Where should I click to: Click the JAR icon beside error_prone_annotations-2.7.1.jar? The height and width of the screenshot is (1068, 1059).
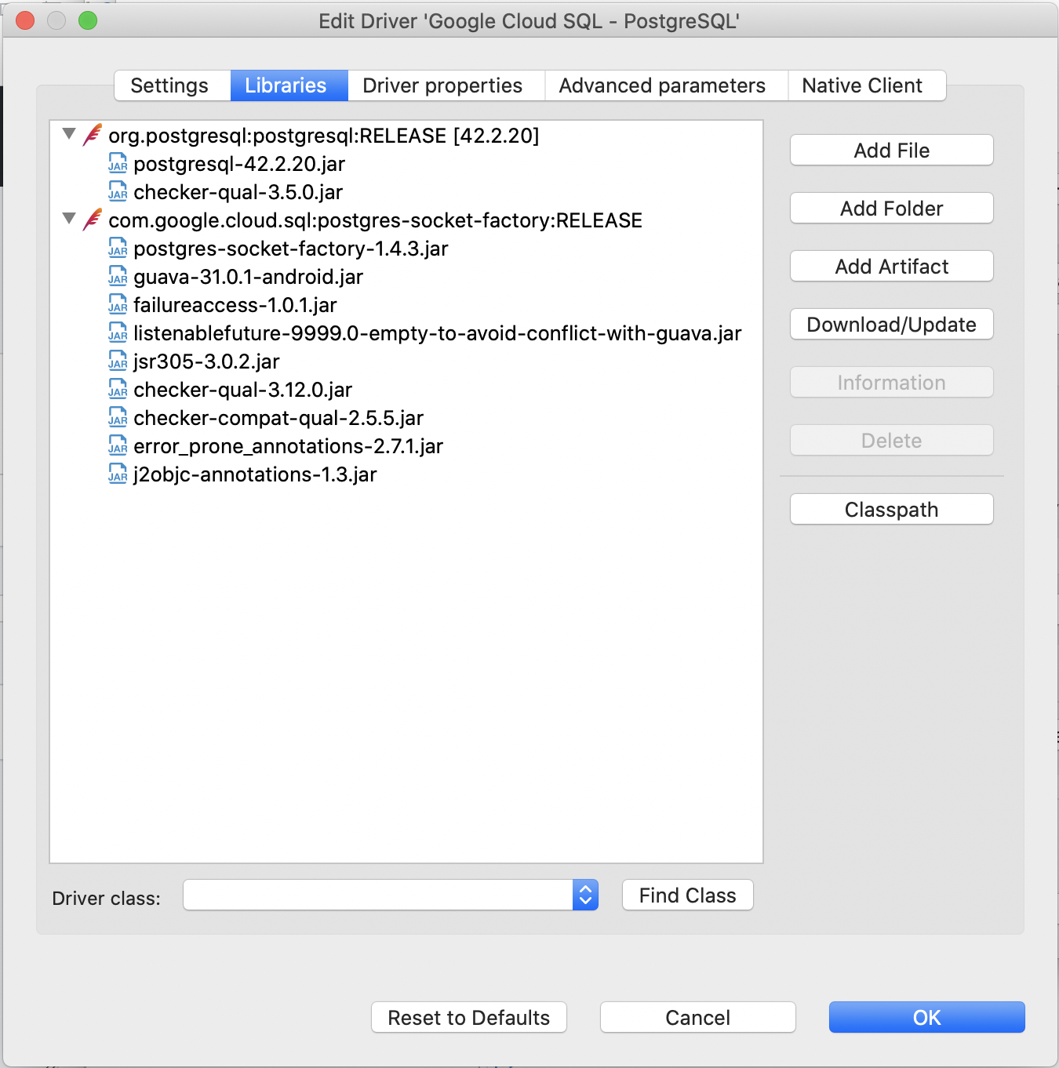118,446
